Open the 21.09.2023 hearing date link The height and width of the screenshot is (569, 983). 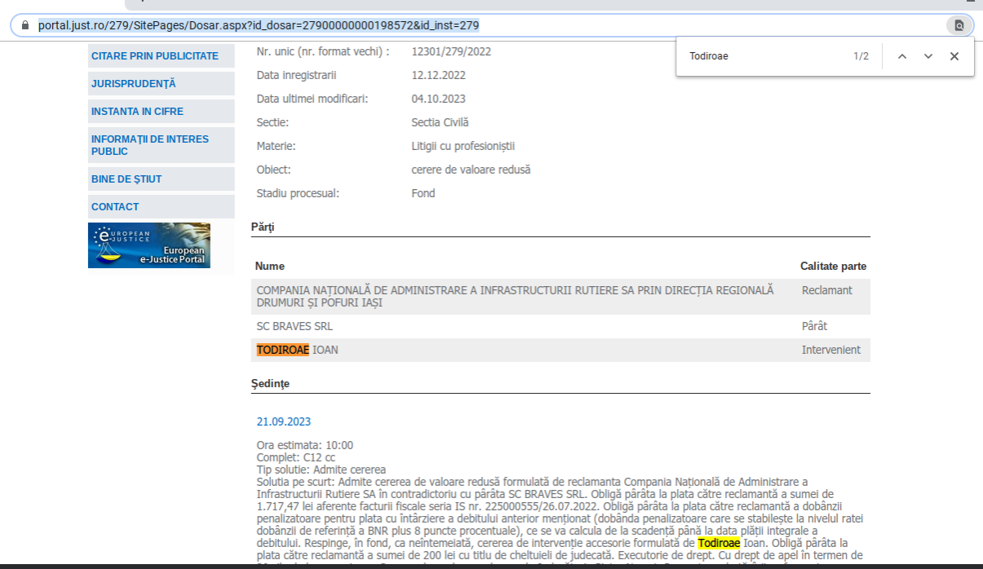point(283,421)
